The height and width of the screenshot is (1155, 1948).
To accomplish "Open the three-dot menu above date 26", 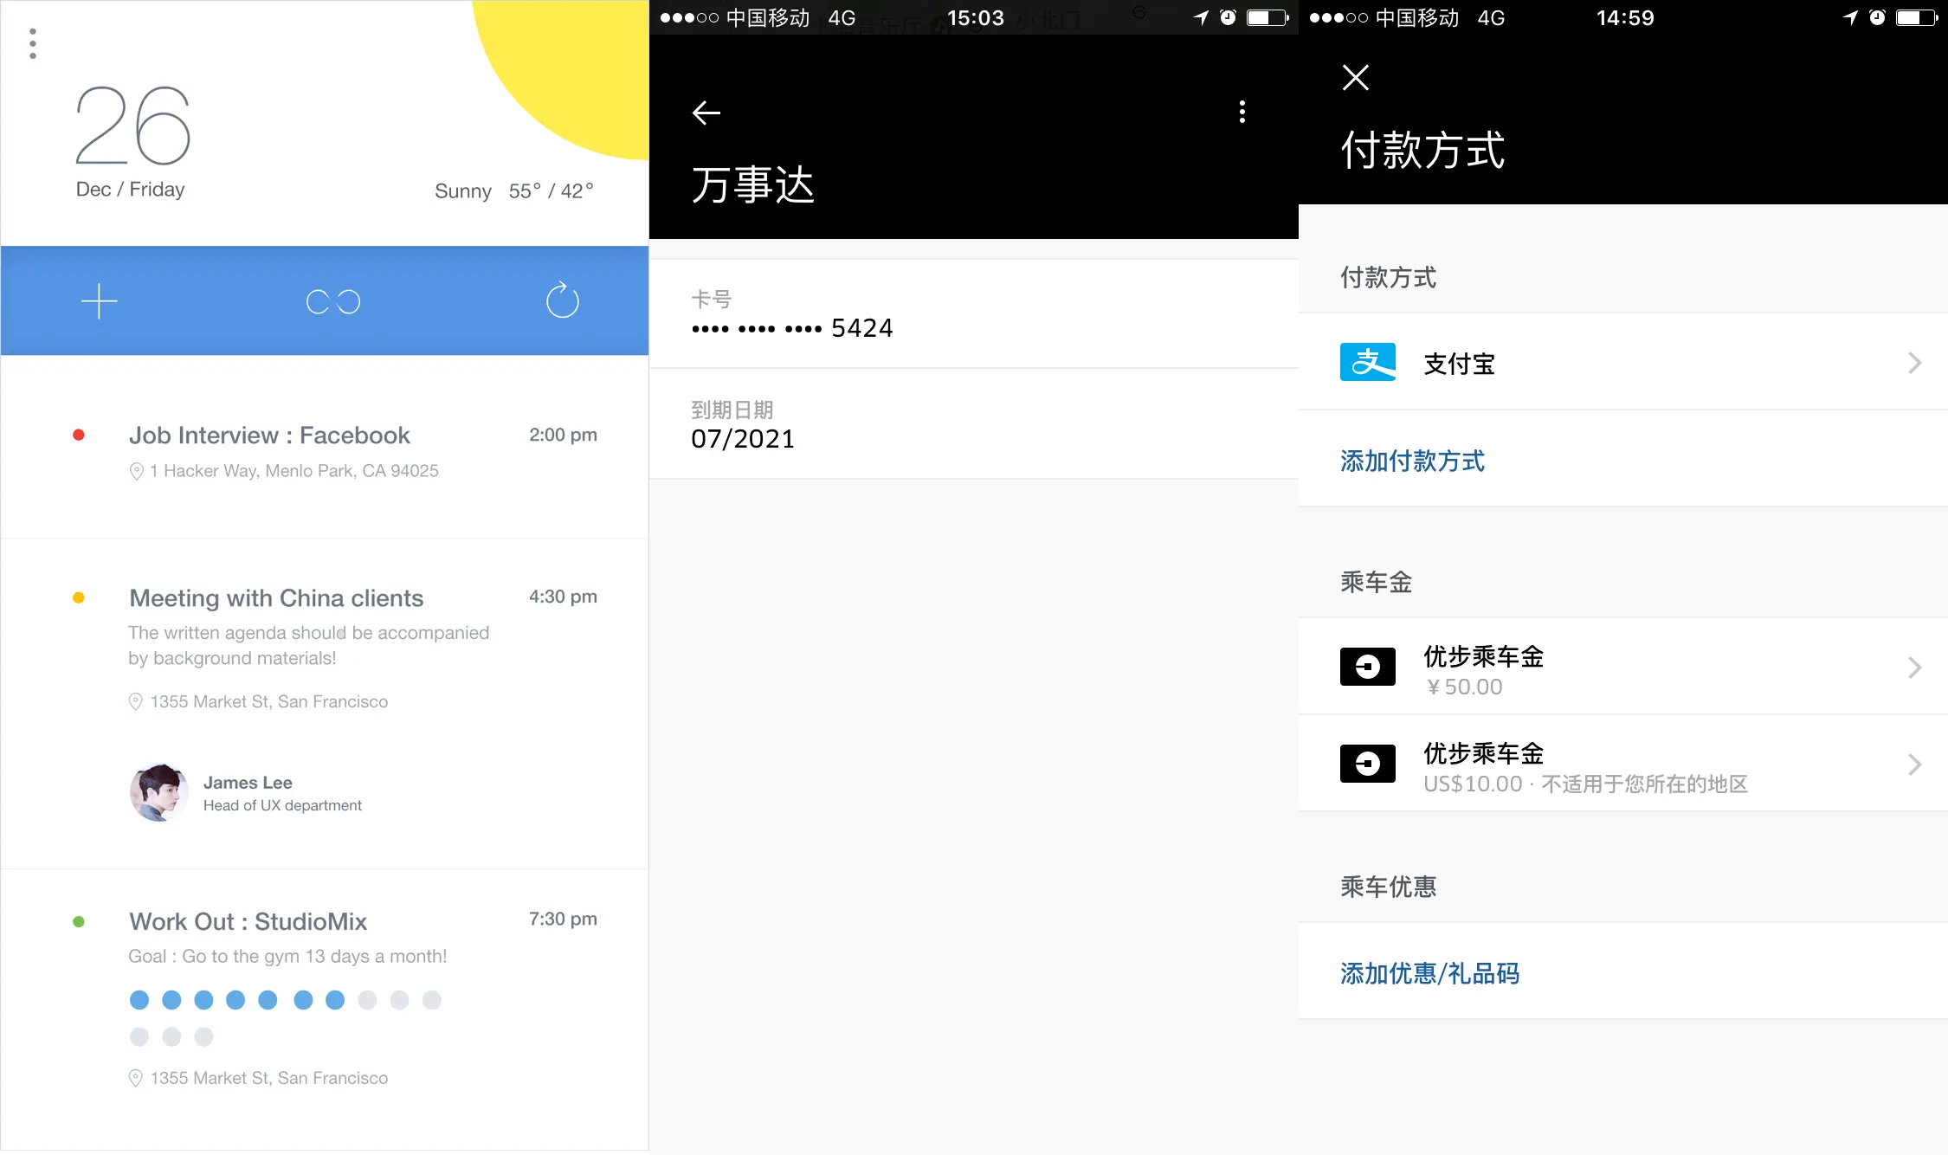I will point(33,43).
